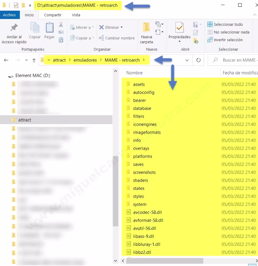Click the attract breadcrumb segment
This screenshot has width=258, height=266.
59,60
